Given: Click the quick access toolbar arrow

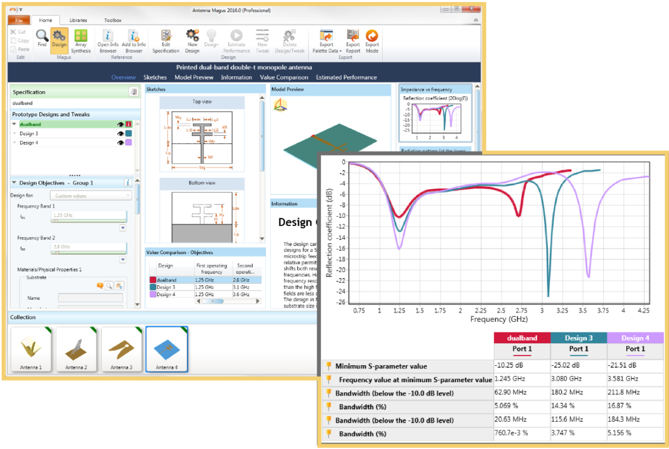Looking at the screenshot, I should (x=21, y=9).
